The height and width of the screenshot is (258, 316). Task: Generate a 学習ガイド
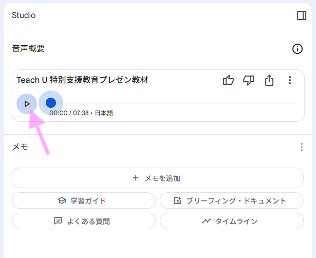click(x=84, y=200)
